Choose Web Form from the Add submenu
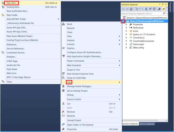Screen dimensions: 174x132 (31, 73)
